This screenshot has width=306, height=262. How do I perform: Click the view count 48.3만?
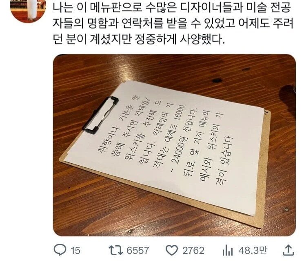click(253, 251)
